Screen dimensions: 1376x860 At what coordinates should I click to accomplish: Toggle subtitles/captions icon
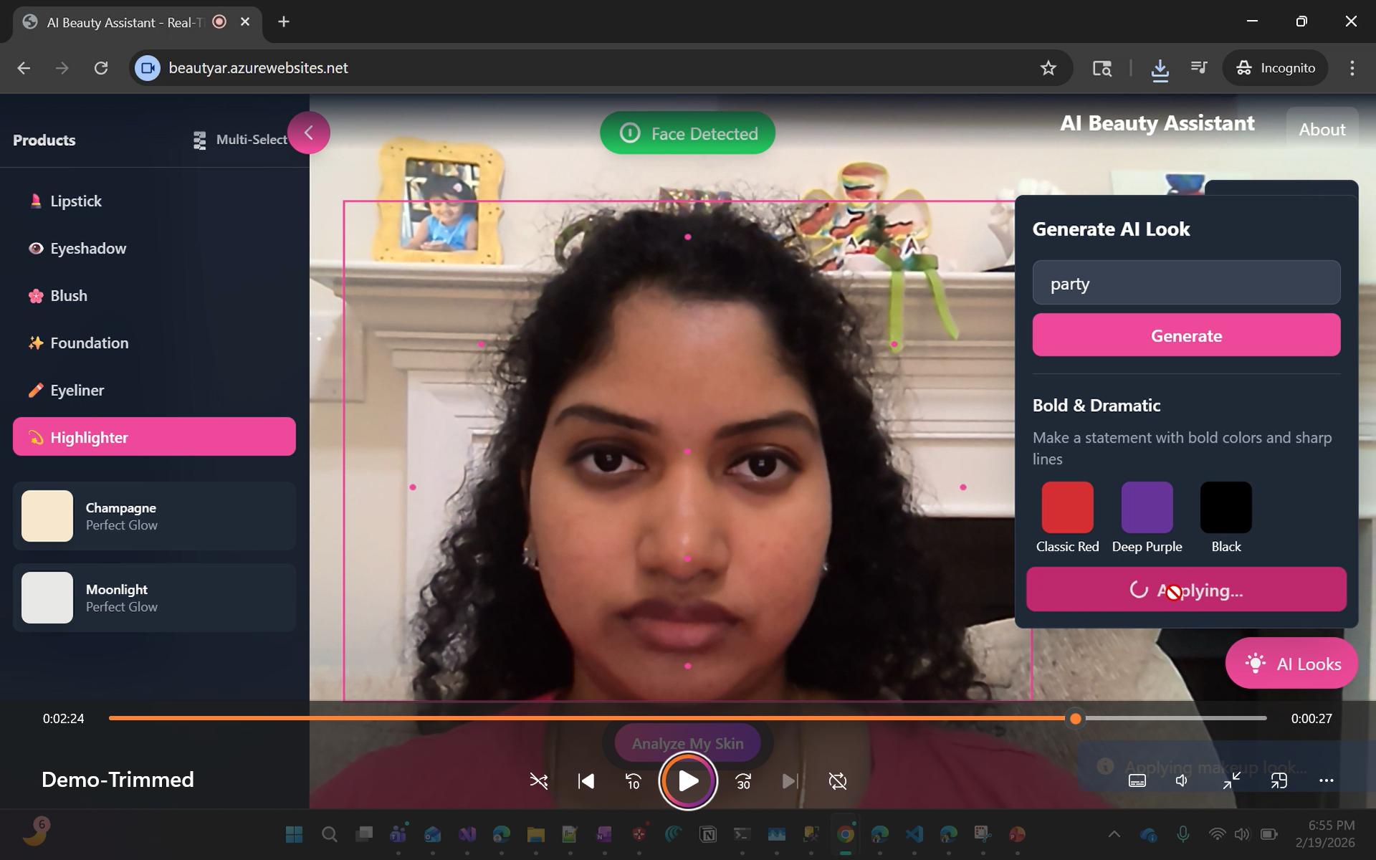click(x=1137, y=780)
